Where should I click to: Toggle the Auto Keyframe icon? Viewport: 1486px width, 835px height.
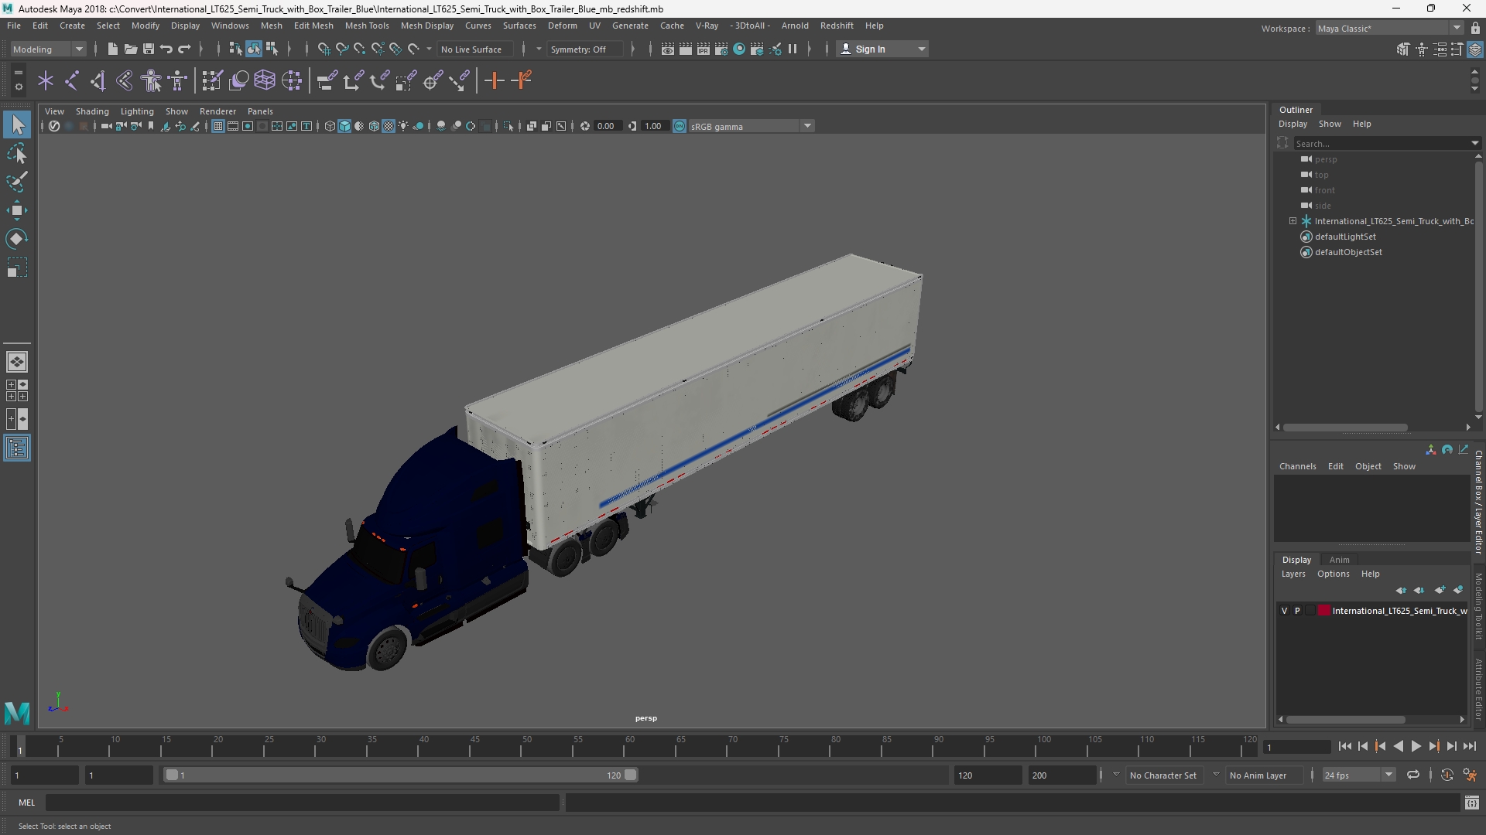[x=1447, y=775]
